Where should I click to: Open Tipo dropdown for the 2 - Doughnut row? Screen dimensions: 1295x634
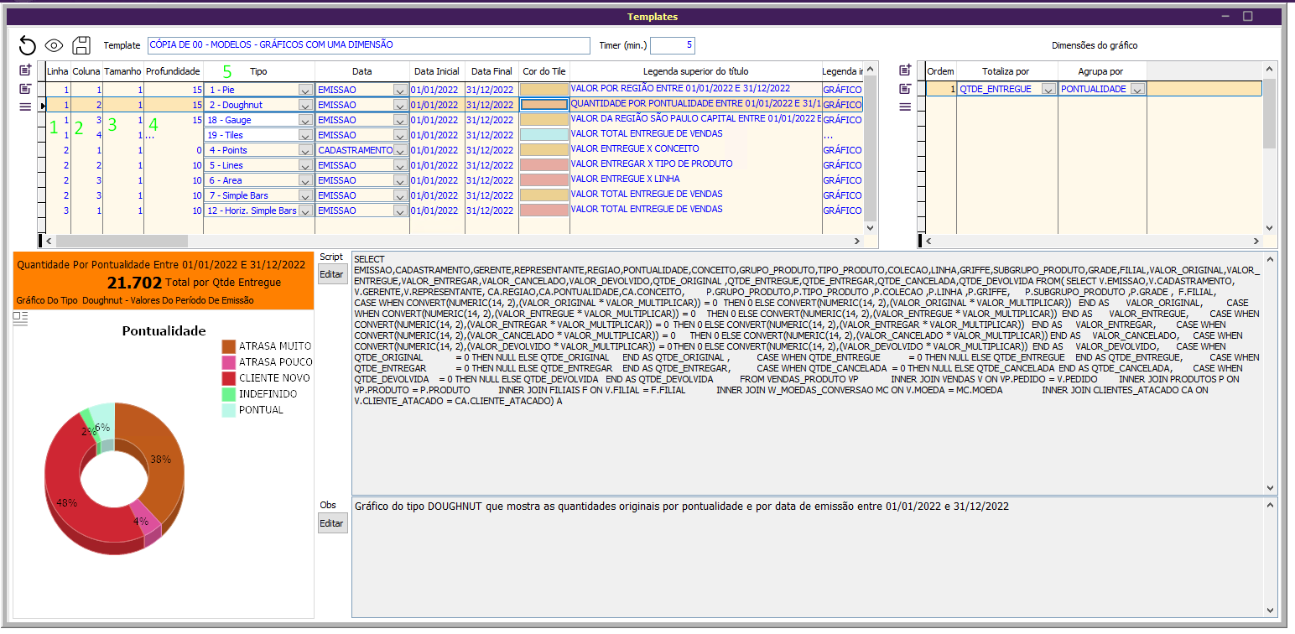(305, 105)
